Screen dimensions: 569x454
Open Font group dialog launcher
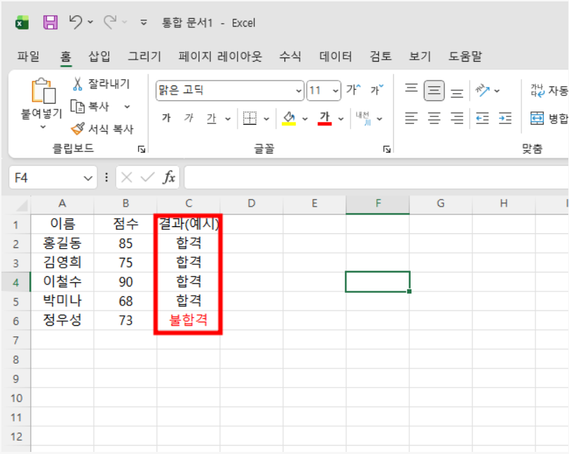(386, 149)
